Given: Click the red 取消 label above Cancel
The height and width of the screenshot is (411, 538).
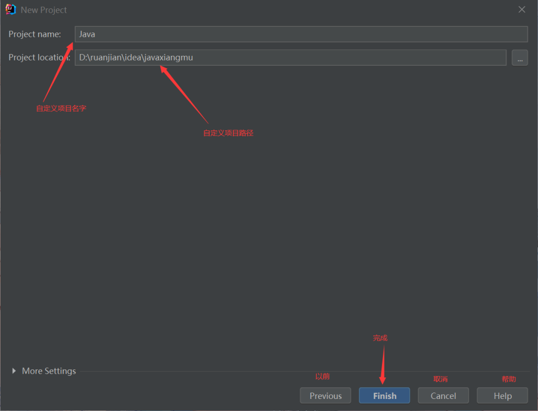Looking at the screenshot, I should point(440,379).
